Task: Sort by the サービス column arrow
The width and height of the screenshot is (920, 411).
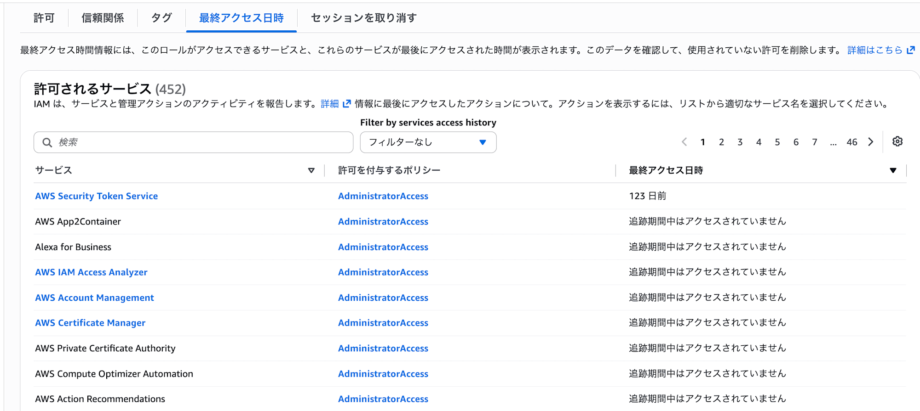Action: tap(311, 170)
